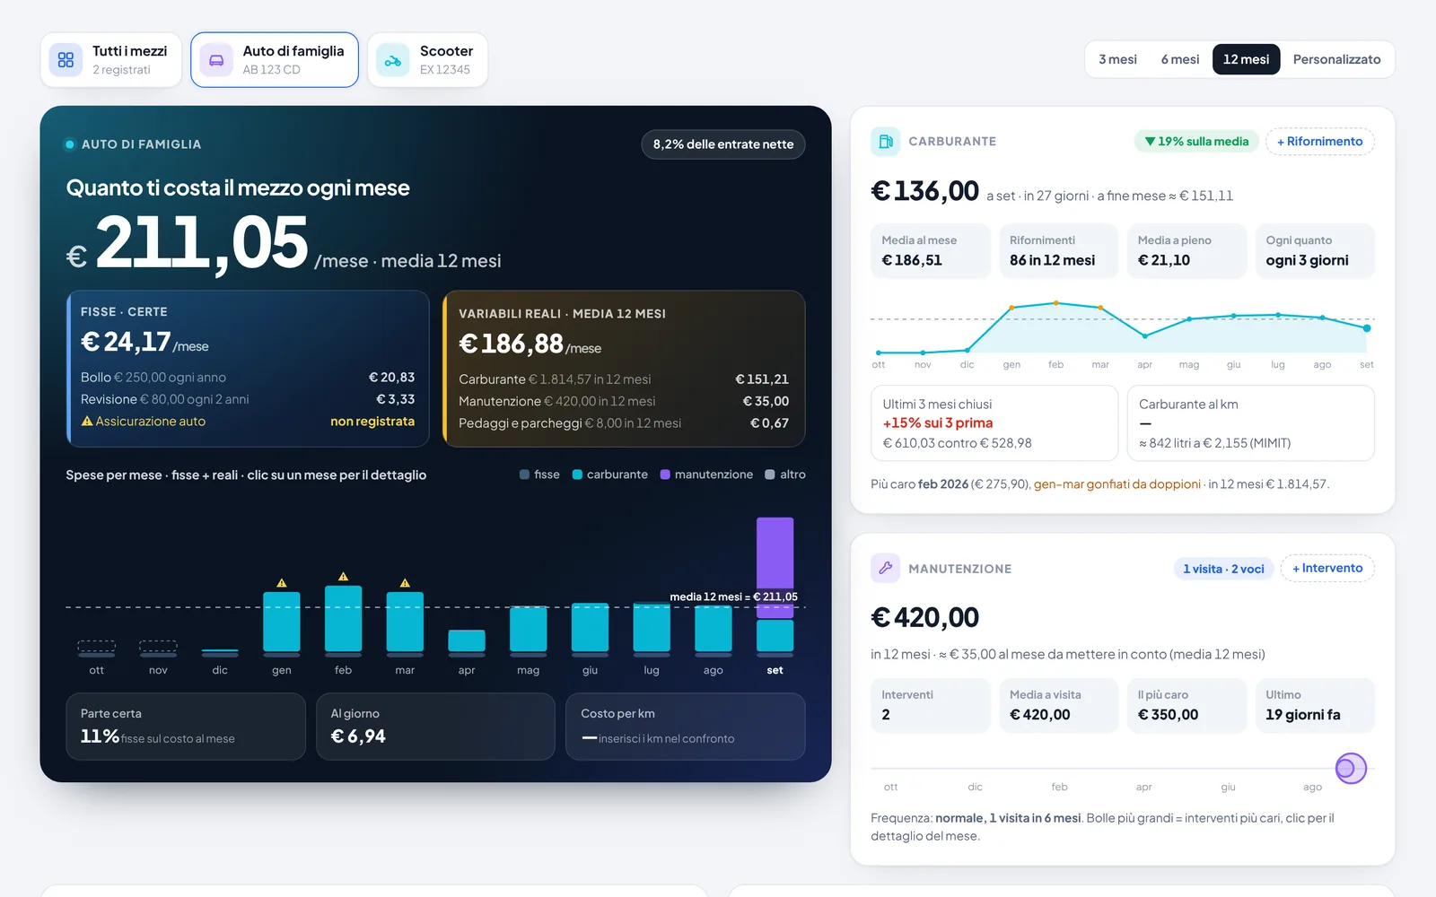Click the Media a visita € 420,00 tile
1436x897 pixels.
(1059, 705)
